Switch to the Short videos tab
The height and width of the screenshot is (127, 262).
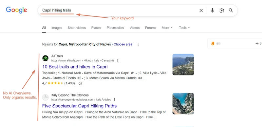point(77,28)
